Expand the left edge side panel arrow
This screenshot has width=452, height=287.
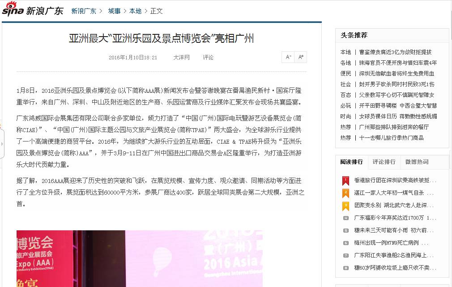coord(2,144)
